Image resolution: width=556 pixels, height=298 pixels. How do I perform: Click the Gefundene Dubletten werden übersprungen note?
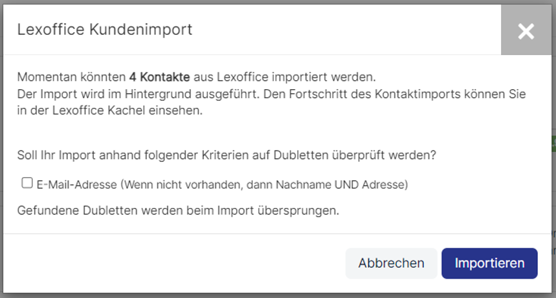[x=178, y=211]
